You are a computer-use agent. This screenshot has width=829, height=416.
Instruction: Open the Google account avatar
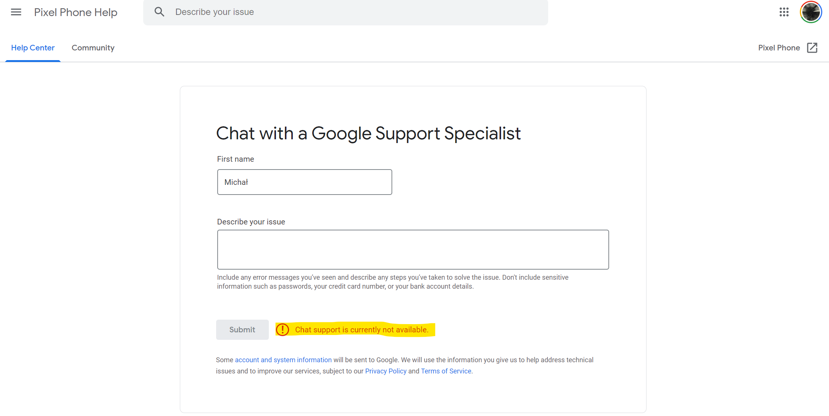click(810, 12)
